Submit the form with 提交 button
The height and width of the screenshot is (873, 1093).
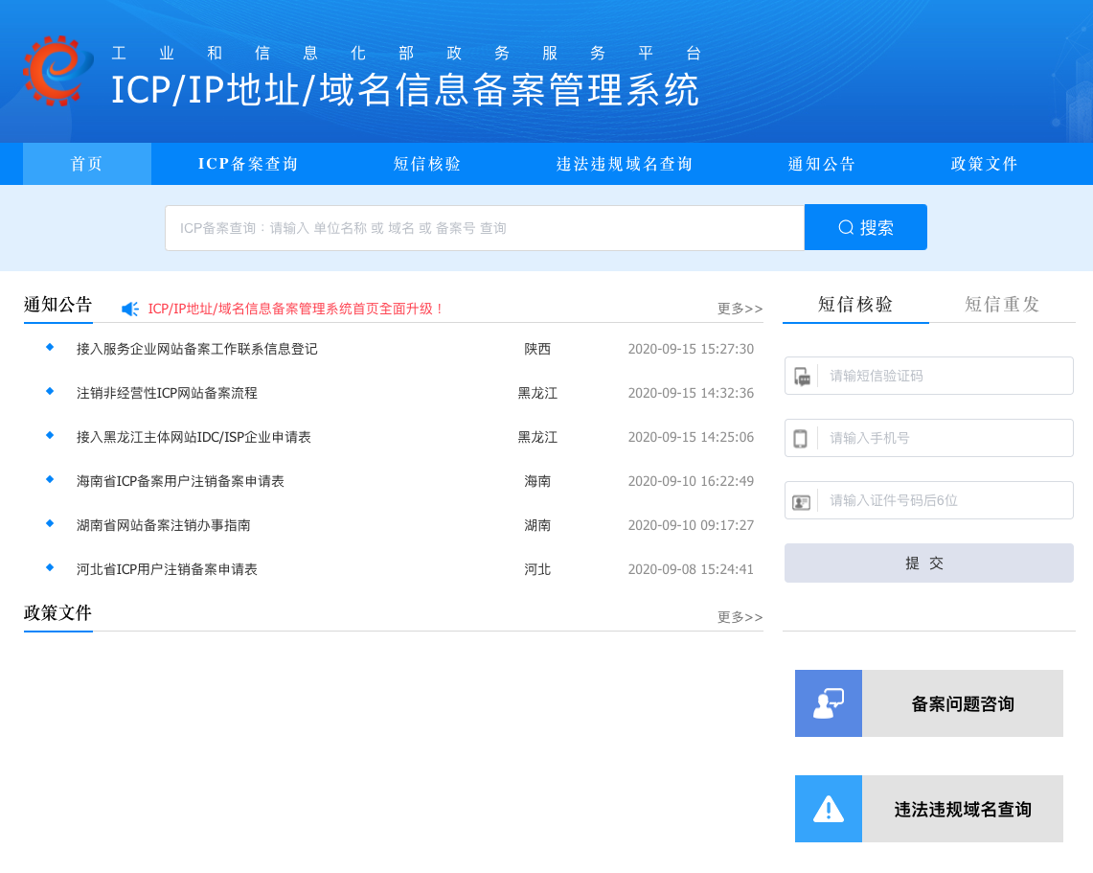[x=928, y=563]
